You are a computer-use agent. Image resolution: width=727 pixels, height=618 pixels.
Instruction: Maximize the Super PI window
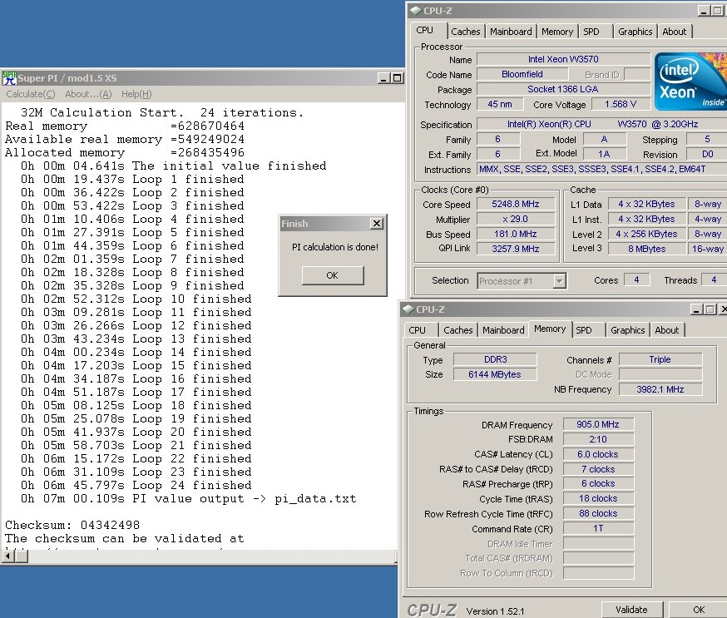point(397,78)
